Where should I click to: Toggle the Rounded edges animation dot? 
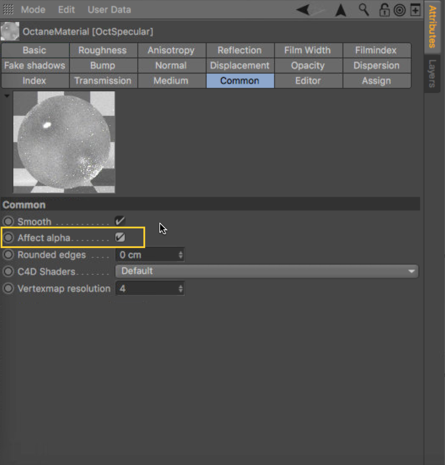tap(8, 255)
